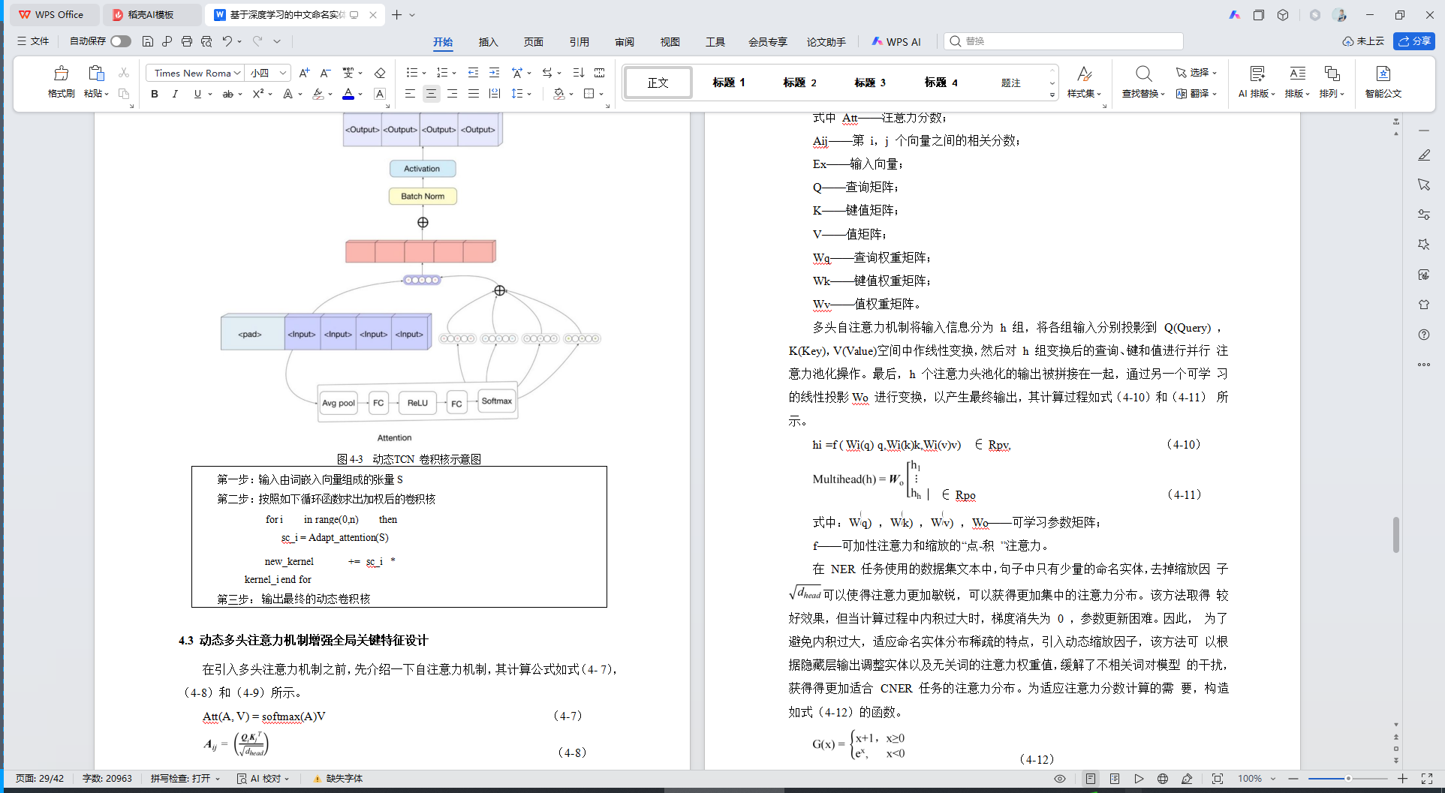Click the Clear formatting eraser icon
This screenshot has width=1445, height=793.
click(x=380, y=73)
